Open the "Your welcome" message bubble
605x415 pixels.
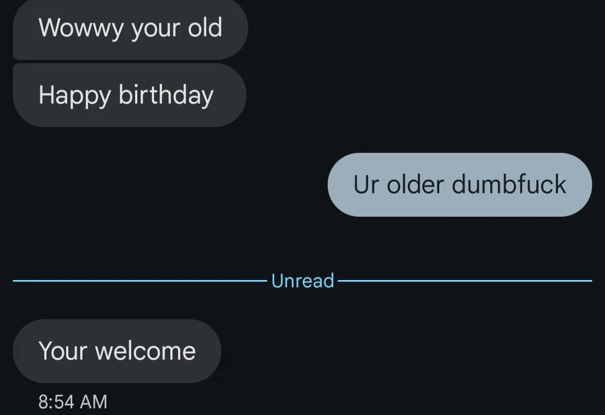pyautogui.click(x=117, y=351)
